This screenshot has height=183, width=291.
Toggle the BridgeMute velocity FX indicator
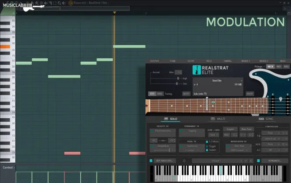(x=152, y=146)
